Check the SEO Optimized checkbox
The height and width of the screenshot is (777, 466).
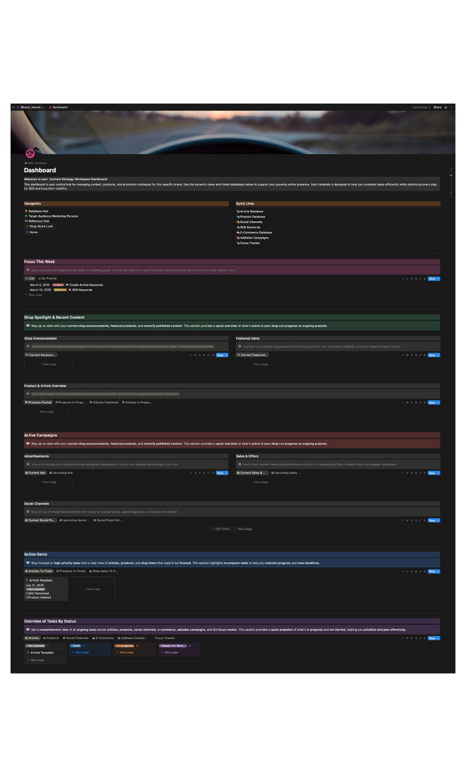pos(27,594)
